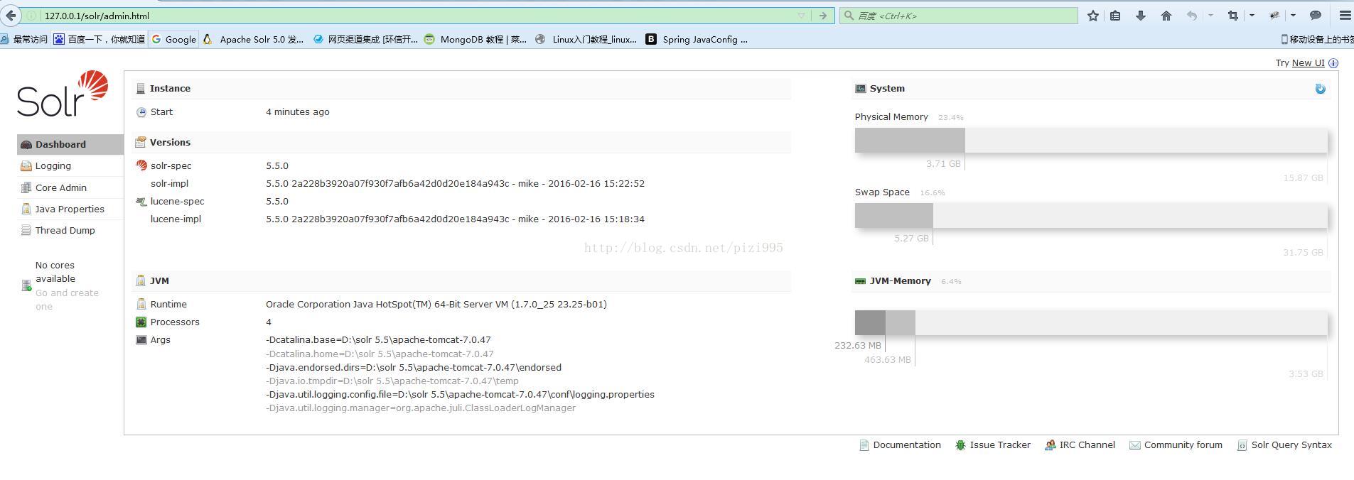The width and height of the screenshot is (1354, 480).
Task: Open the 百度一下，你就知道 bookmark
Action: point(100,40)
